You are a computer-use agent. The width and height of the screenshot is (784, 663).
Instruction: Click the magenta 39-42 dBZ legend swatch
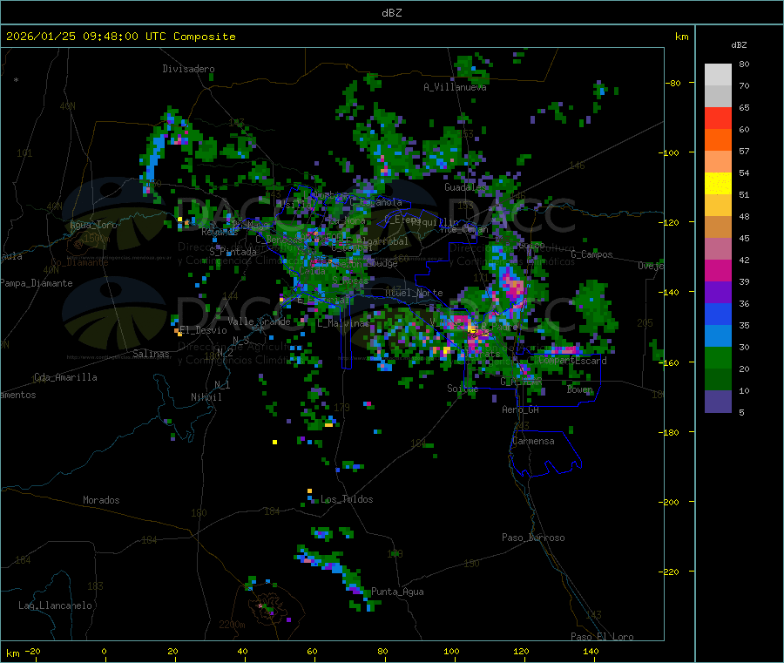[x=718, y=270]
